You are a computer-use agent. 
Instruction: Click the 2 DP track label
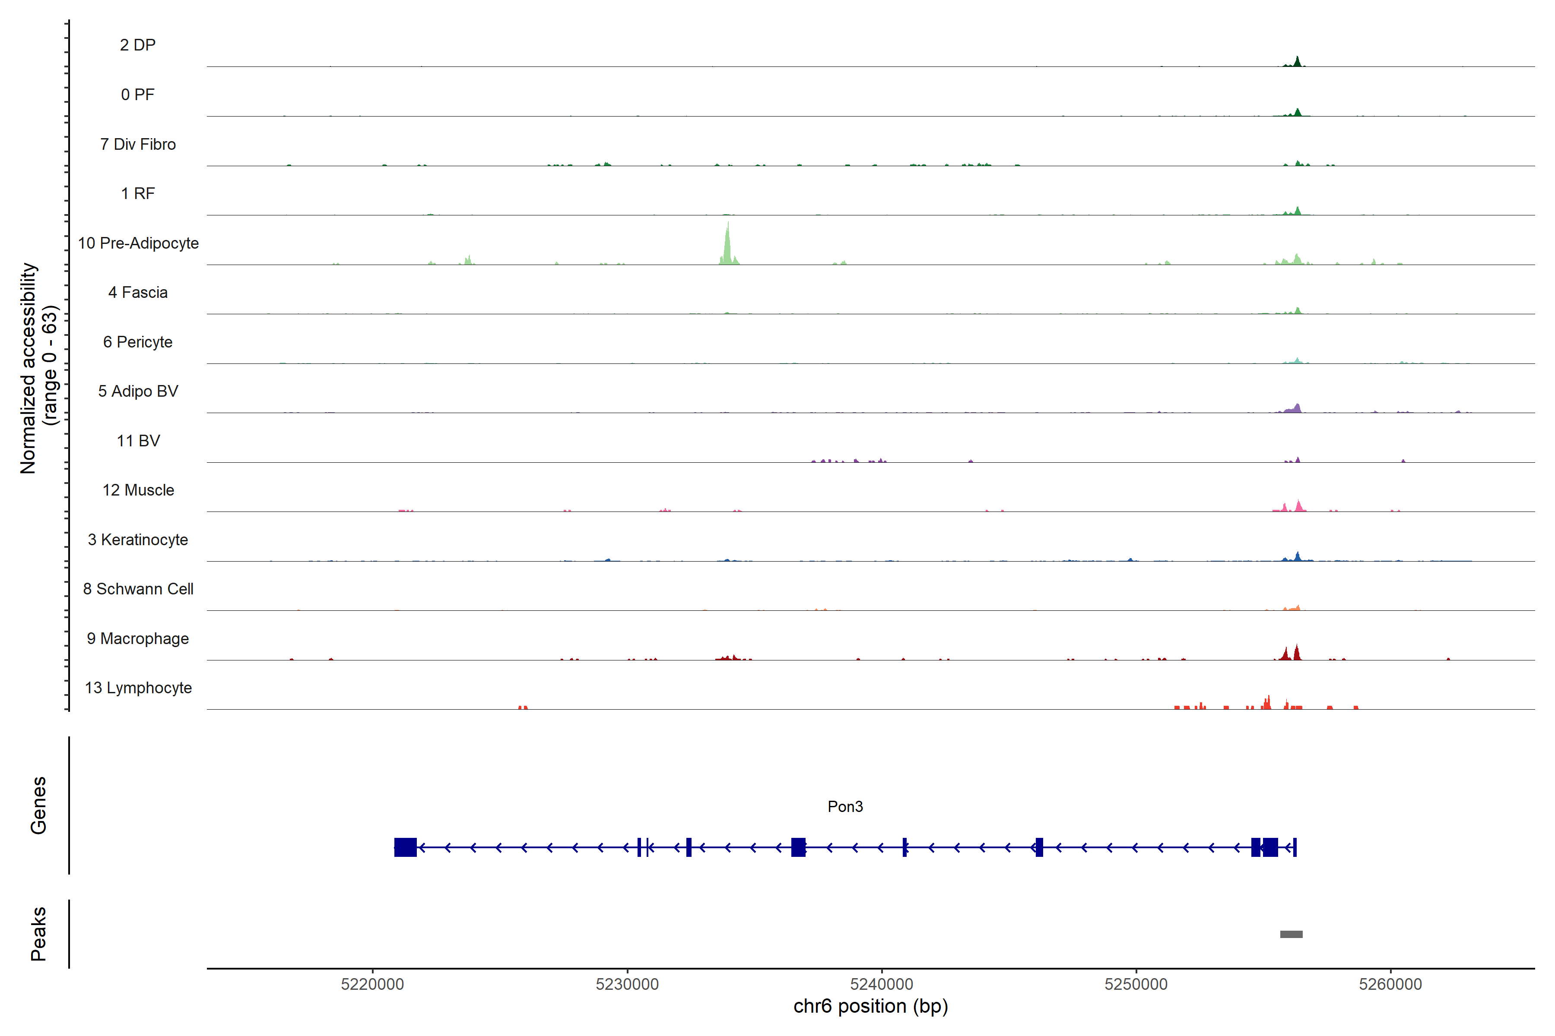137,45
